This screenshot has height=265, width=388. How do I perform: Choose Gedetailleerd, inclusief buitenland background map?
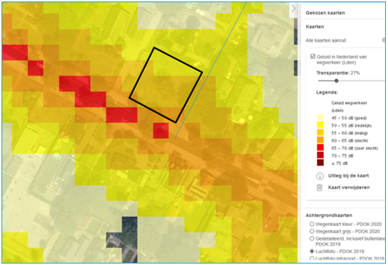(x=312, y=239)
